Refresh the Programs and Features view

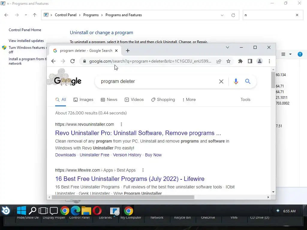(x=233, y=15)
